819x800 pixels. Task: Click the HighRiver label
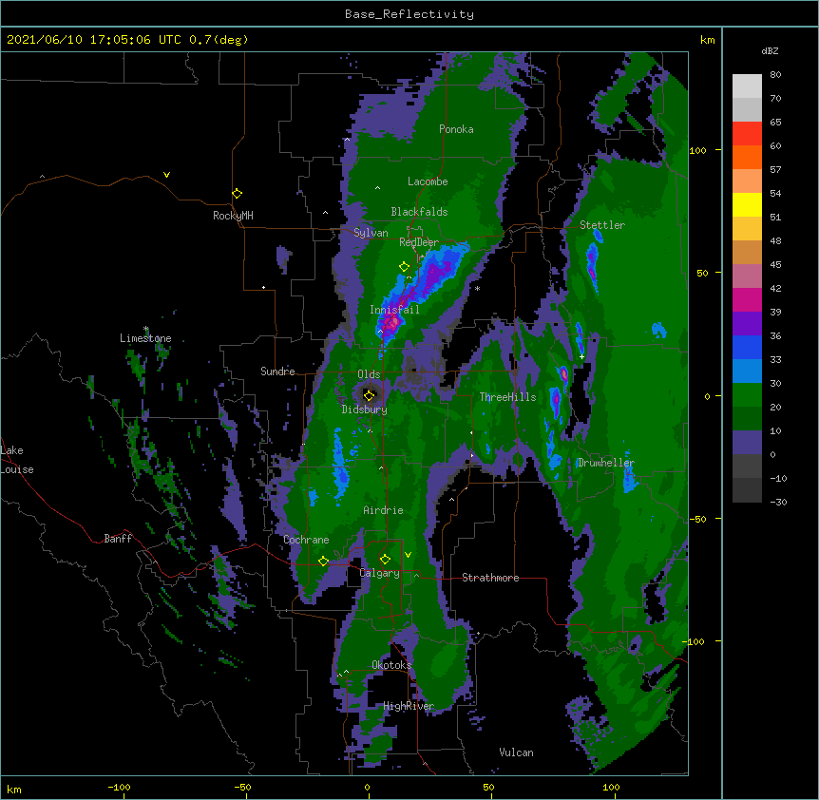(409, 706)
